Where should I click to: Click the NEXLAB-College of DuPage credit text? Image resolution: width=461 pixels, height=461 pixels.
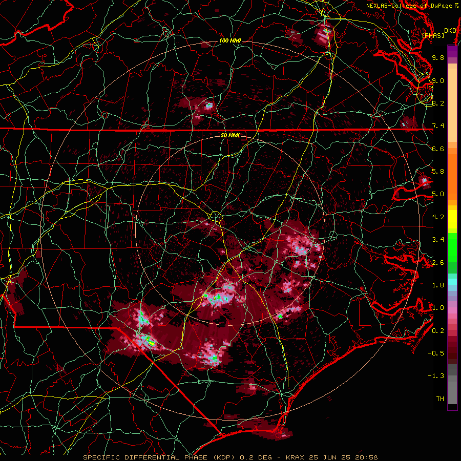[412, 6]
